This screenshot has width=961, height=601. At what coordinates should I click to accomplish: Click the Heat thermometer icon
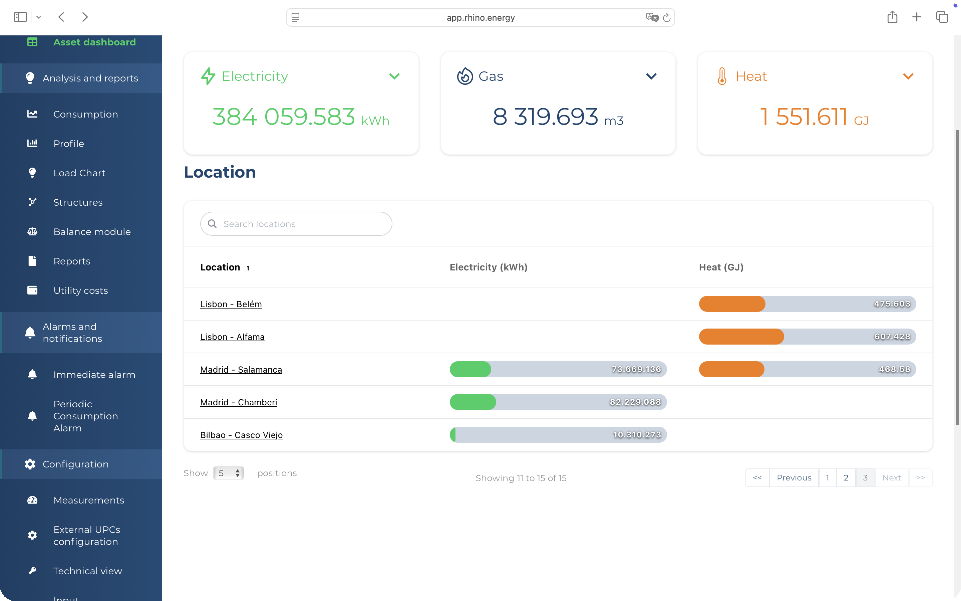[722, 76]
